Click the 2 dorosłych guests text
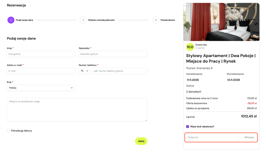266x152 pixels. point(194,92)
